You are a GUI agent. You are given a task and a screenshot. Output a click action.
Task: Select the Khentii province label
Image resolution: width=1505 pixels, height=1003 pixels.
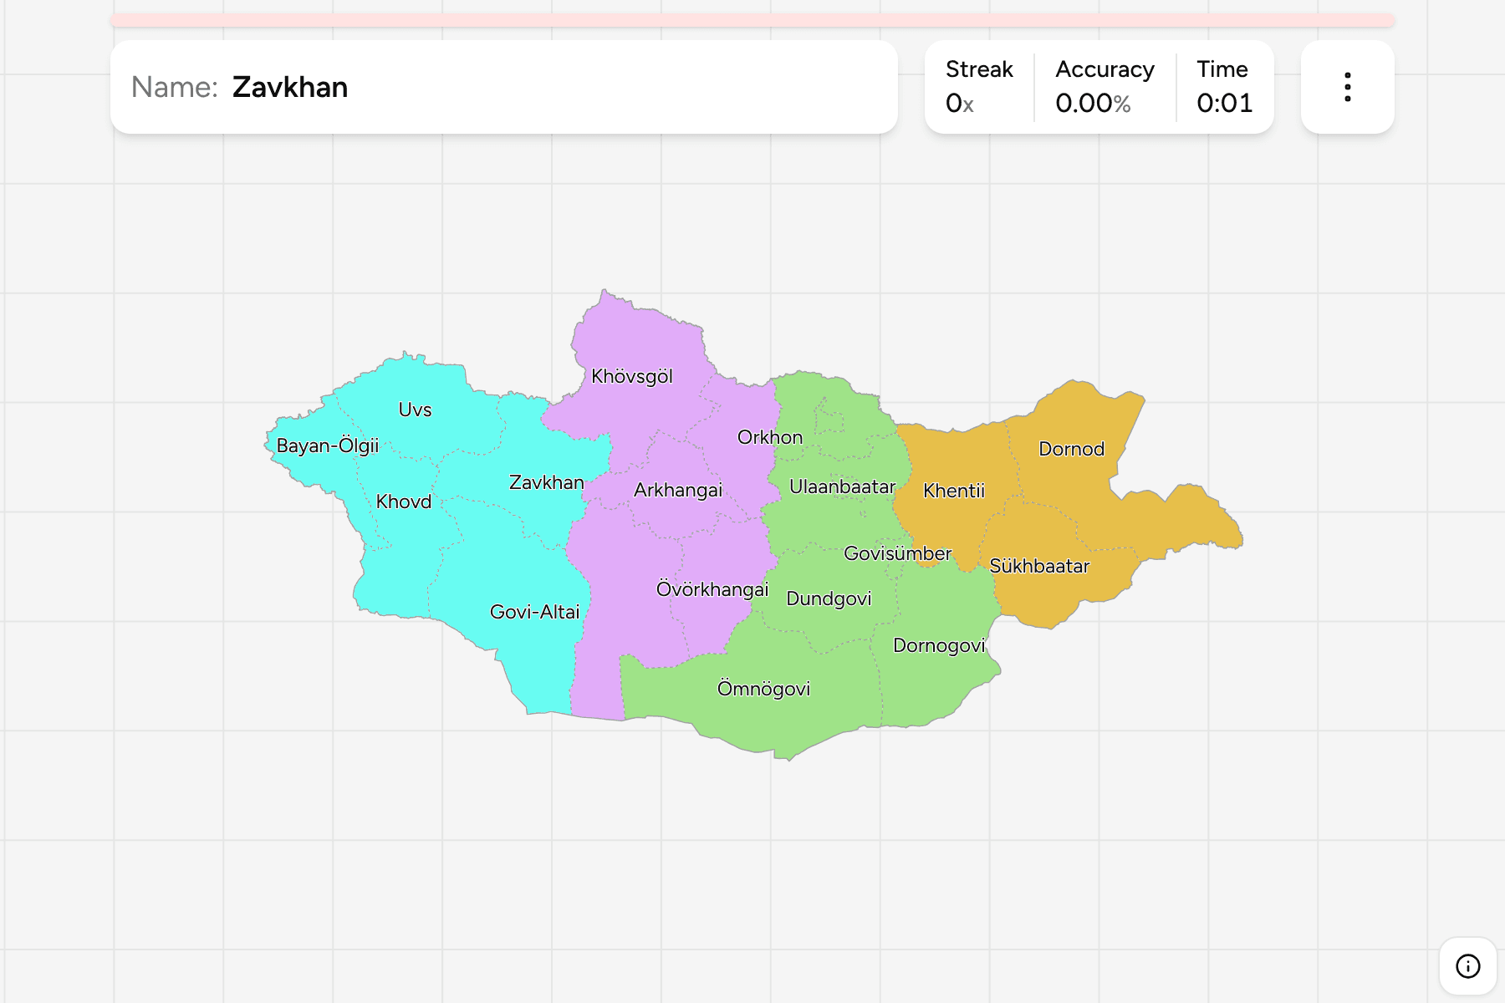(x=954, y=491)
